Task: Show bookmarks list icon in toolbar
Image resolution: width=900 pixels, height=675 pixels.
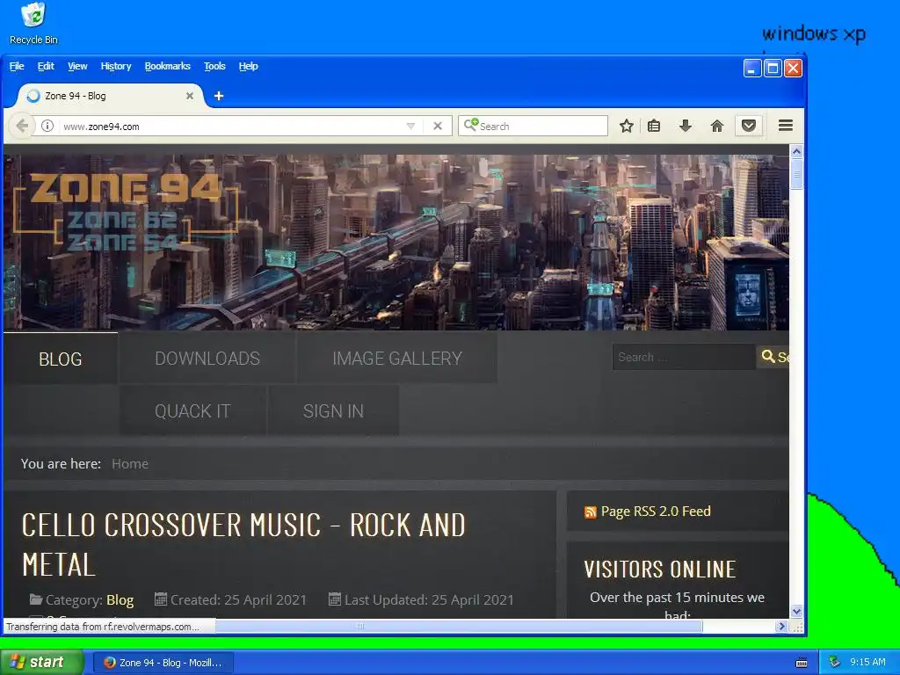Action: (x=654, y=126)
